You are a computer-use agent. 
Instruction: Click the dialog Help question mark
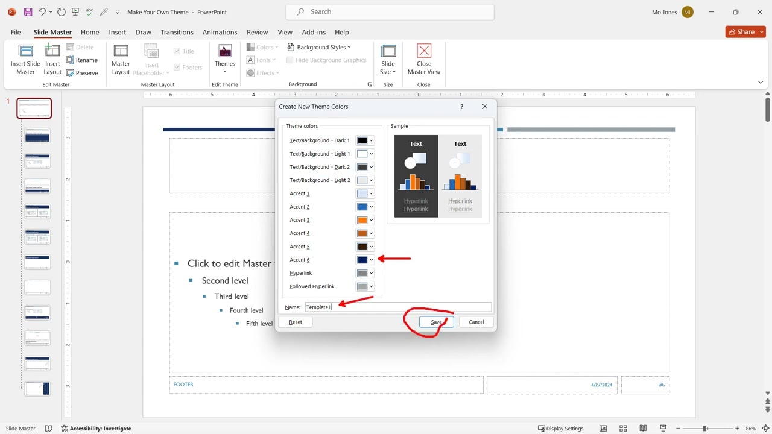[462, 107]
